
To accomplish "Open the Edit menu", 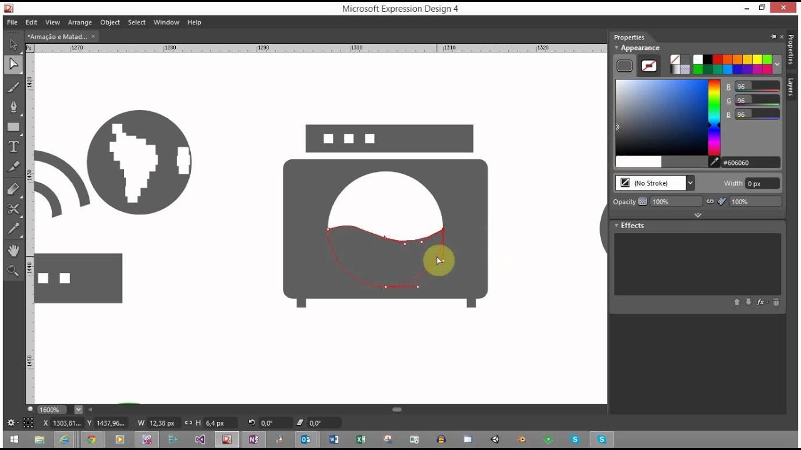I will (x=31, y=22).
